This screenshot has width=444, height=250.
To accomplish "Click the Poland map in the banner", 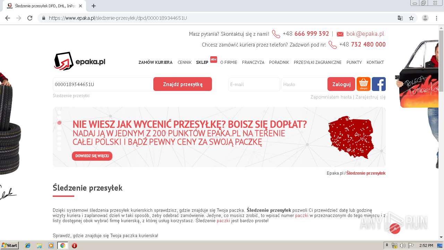I will [x=351, y=137].
